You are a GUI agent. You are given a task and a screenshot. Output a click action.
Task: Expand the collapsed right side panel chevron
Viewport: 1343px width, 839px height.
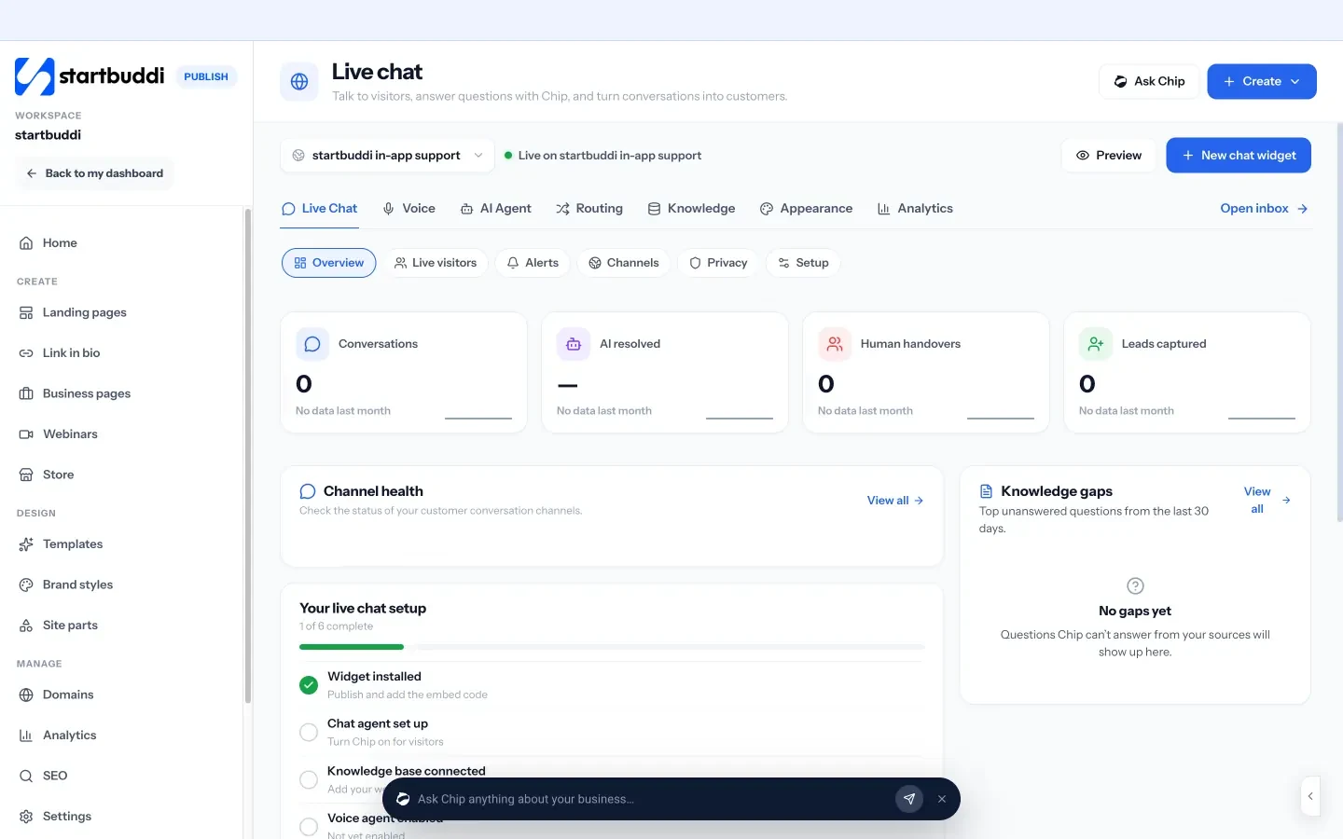point(1310,796)
